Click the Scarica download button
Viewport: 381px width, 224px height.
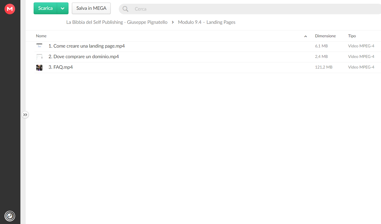pos(45,8)
